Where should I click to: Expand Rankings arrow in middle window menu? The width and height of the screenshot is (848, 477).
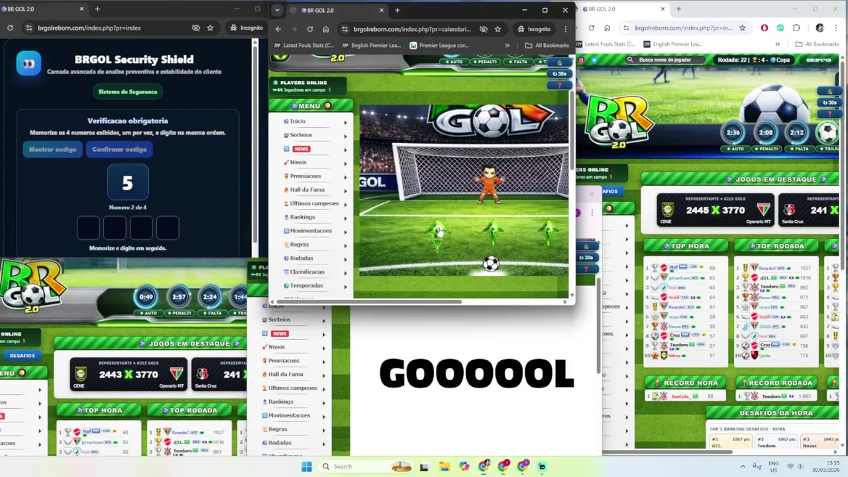[345, 218]
